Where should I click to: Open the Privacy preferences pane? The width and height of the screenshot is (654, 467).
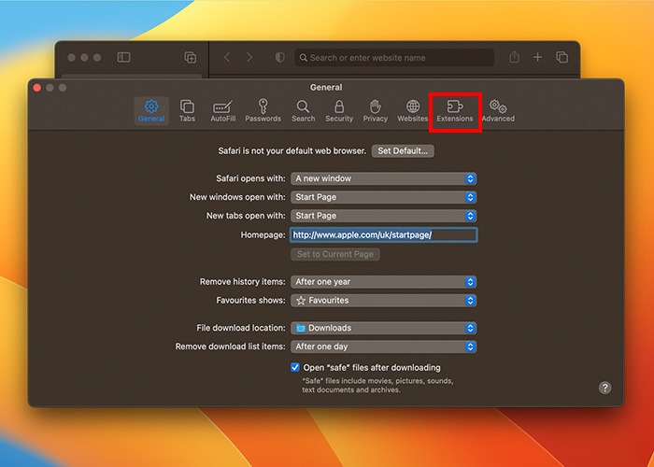[x=375, y=111]
